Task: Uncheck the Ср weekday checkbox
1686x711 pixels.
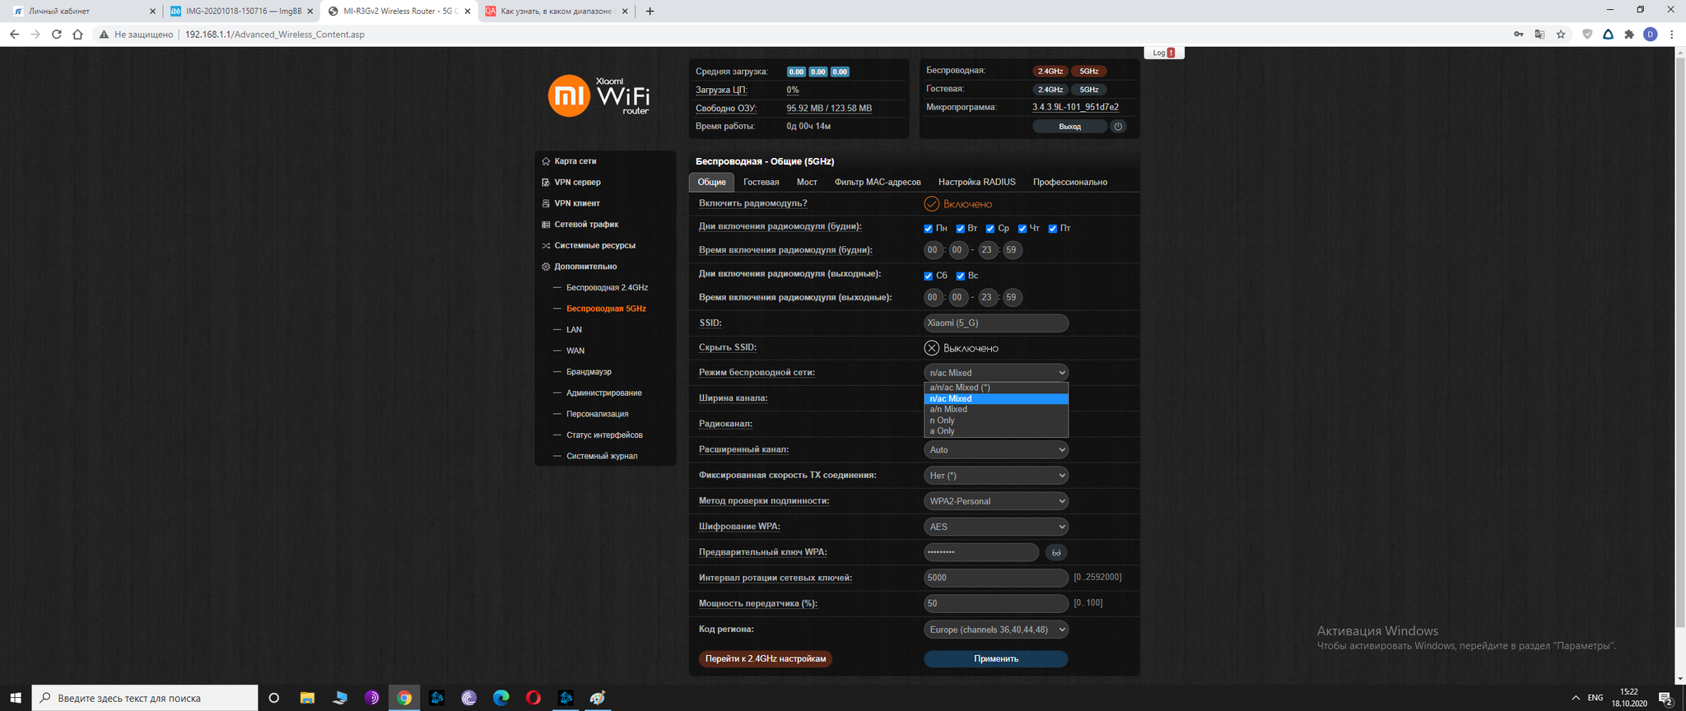Action: click(990, 229)
